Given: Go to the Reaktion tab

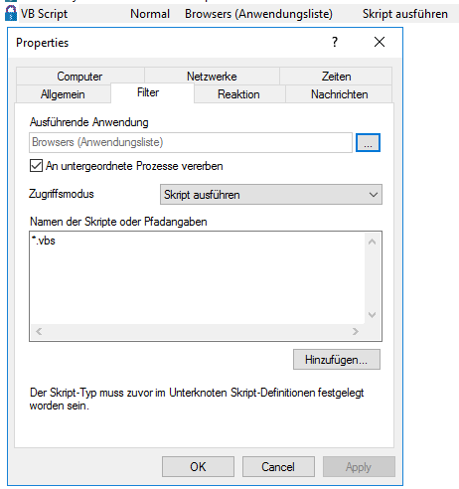Looking at the screenshot, I should 238,94.
